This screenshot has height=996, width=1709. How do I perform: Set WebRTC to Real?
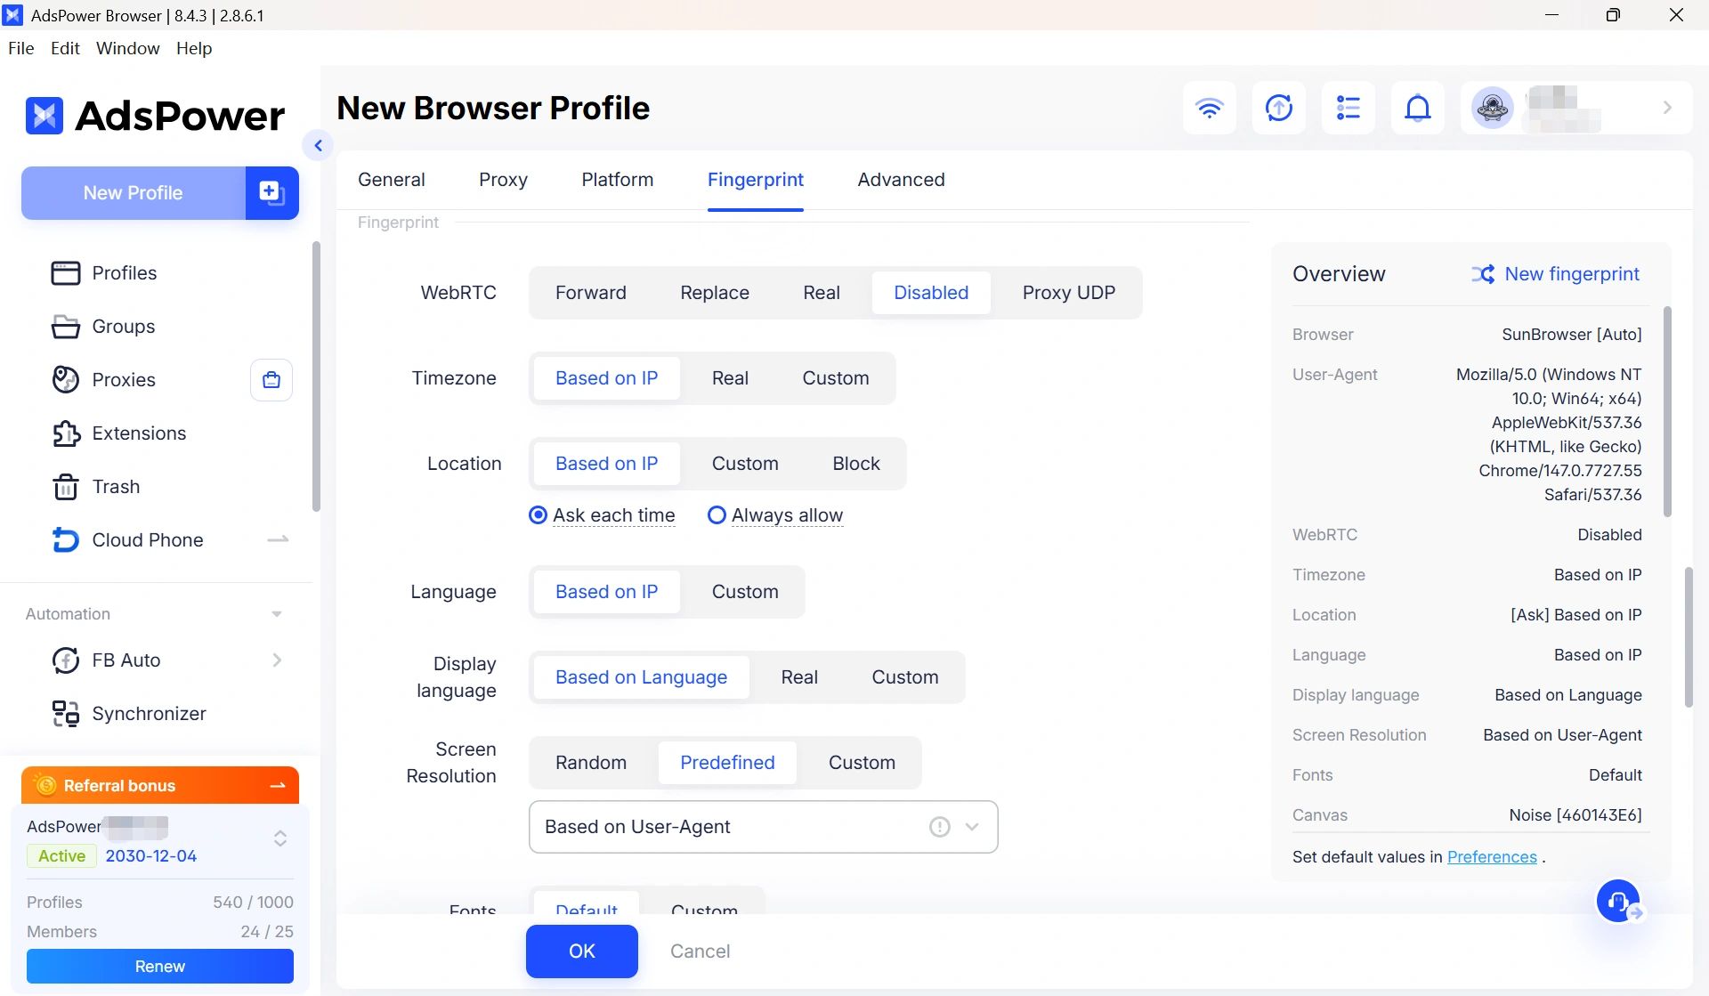pos(822,293)
